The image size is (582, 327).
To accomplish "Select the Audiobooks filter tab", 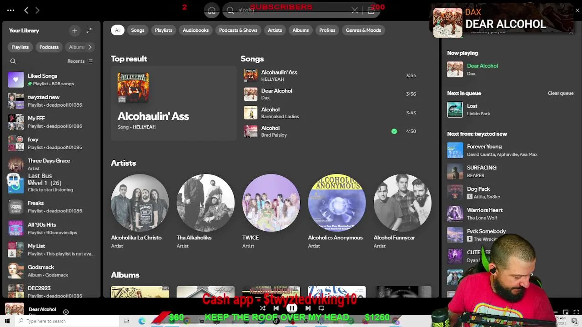I will pos(196,30).
